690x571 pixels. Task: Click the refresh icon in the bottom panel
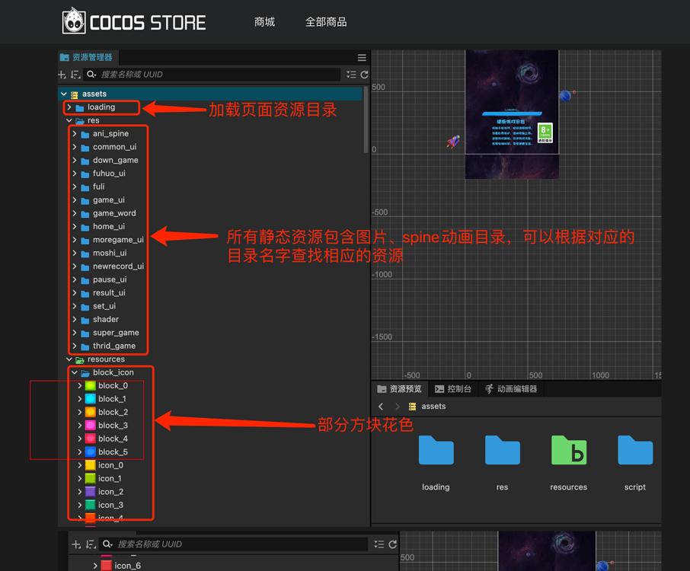(393, 544)
